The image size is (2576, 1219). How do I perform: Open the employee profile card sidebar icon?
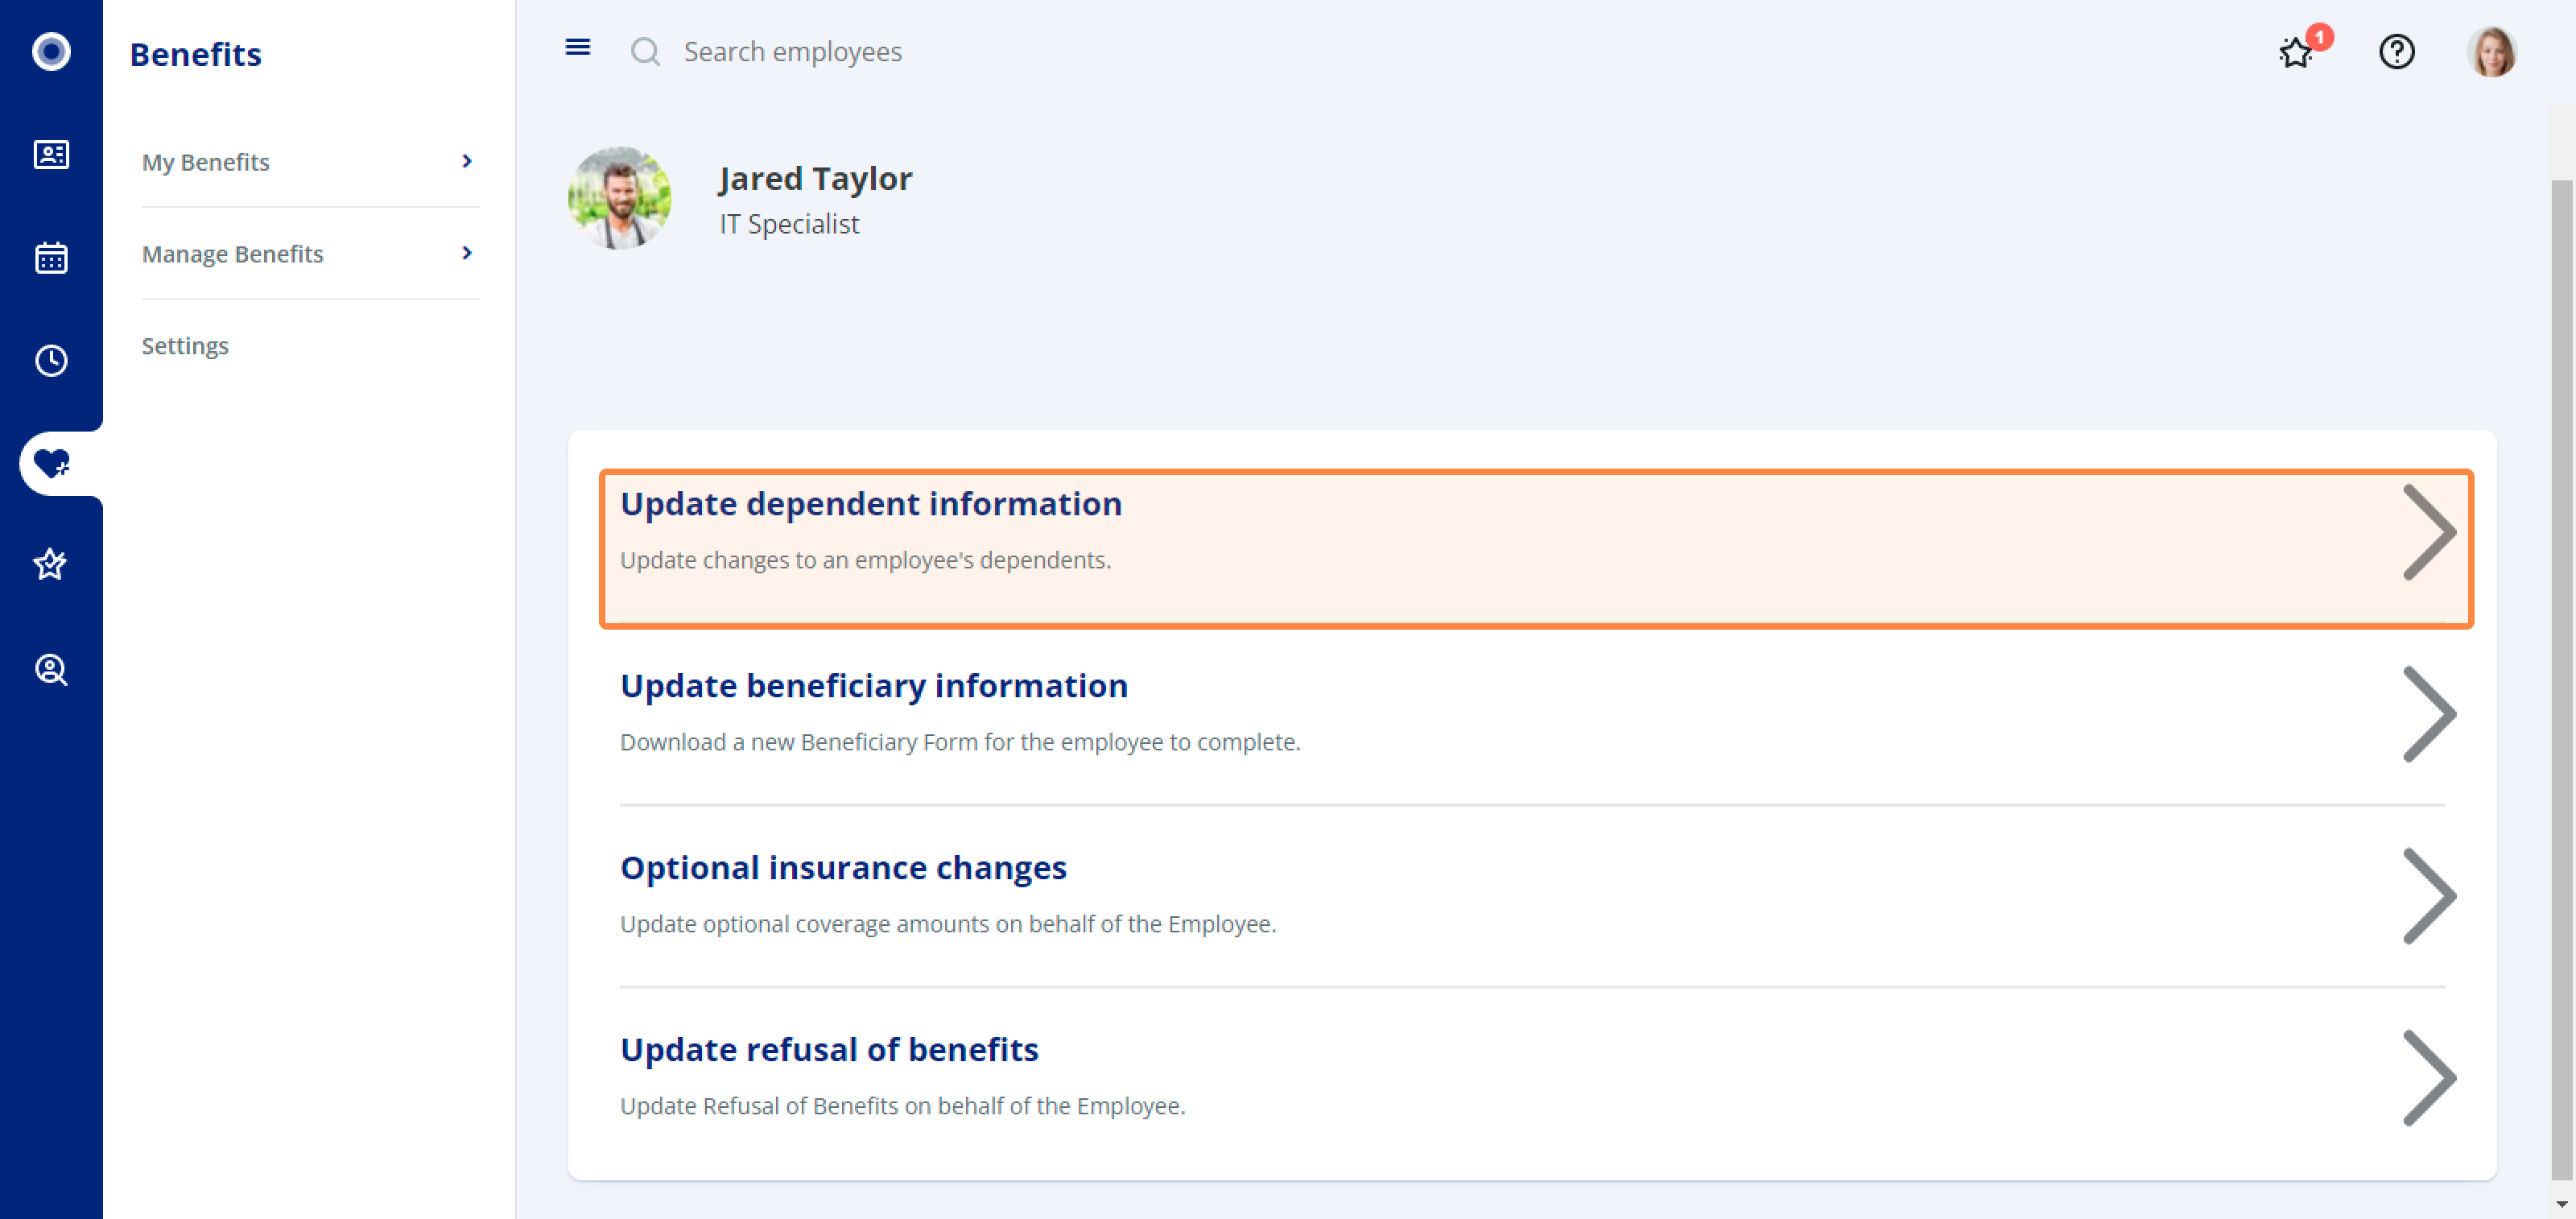click(x=51, y=155)
